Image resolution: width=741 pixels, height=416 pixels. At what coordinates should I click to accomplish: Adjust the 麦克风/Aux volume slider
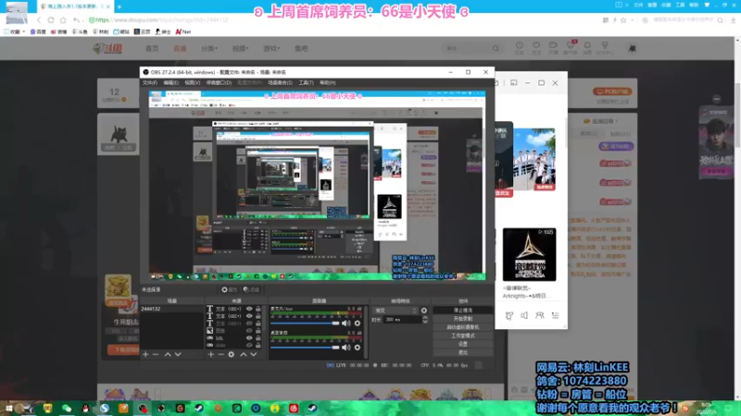coord(305,323)
